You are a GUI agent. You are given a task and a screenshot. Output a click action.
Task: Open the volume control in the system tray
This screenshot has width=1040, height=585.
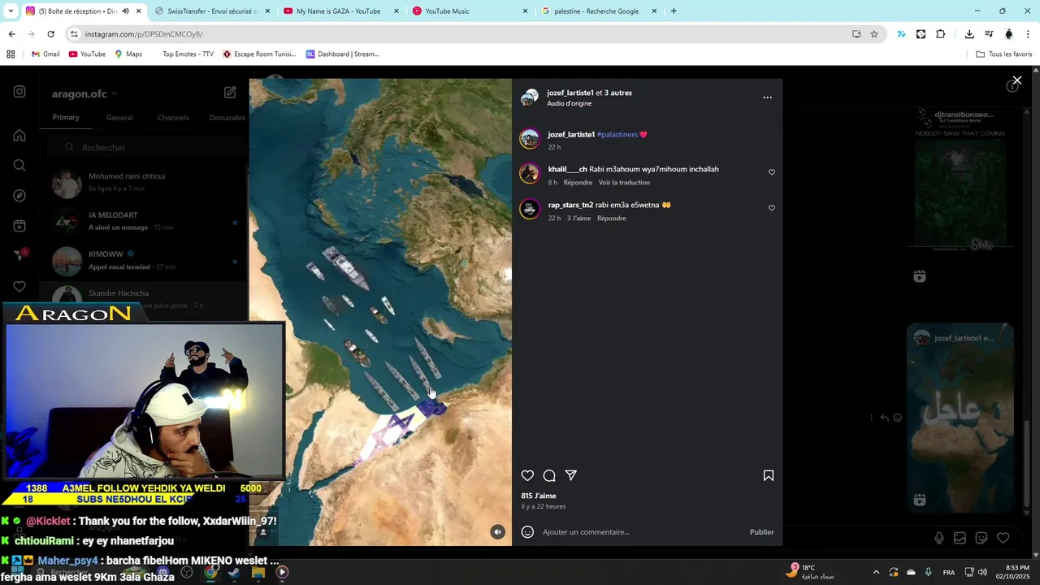[982, 572]
